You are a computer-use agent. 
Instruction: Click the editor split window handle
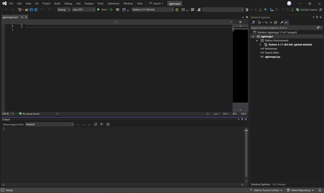coord(240,22)
